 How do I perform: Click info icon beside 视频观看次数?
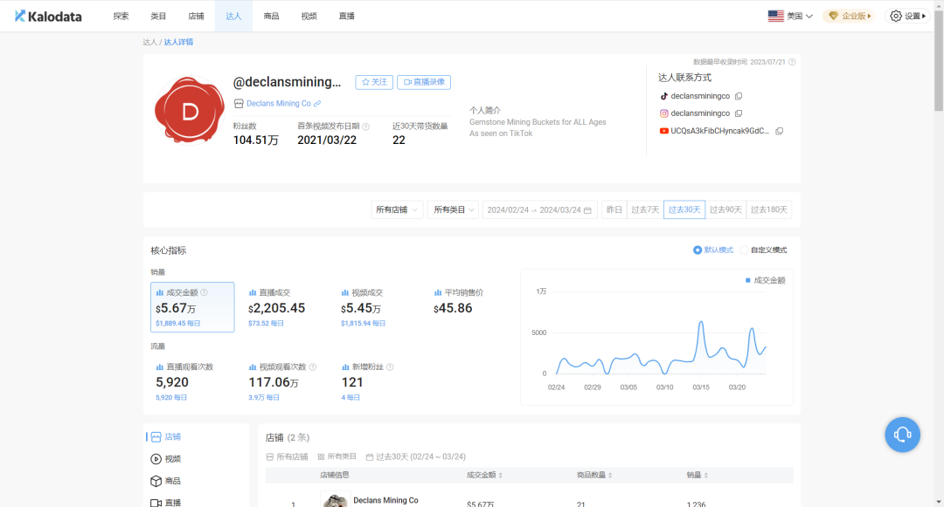click(x=312, y=367)
